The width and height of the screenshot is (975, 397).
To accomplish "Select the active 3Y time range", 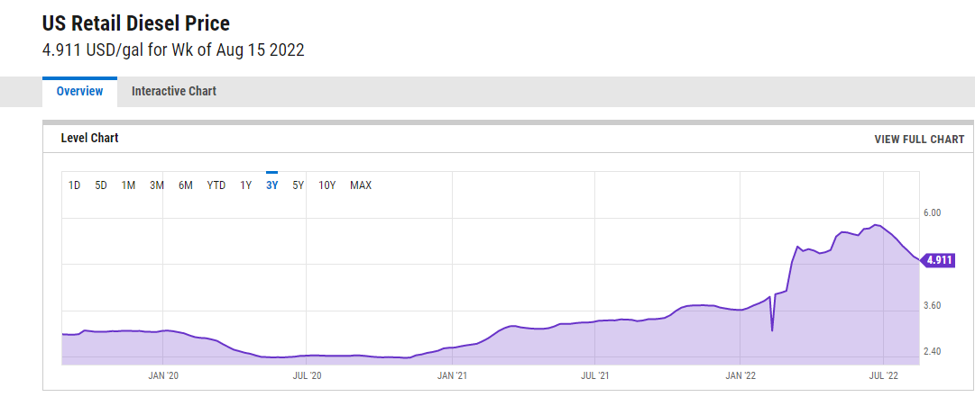I will tap(271, 185).
